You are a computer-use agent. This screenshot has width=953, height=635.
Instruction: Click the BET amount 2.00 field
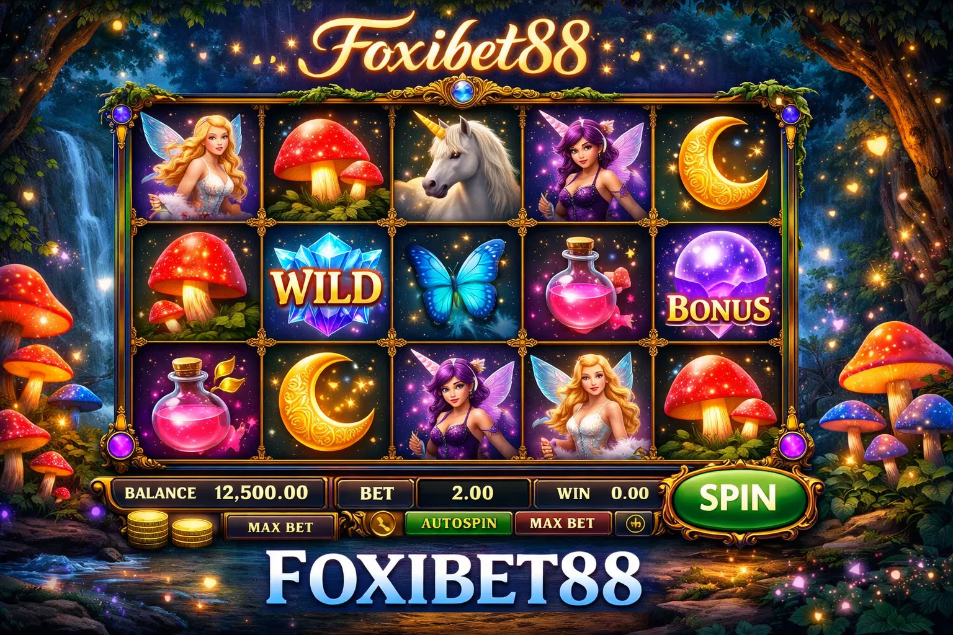(x=473, y=493)
